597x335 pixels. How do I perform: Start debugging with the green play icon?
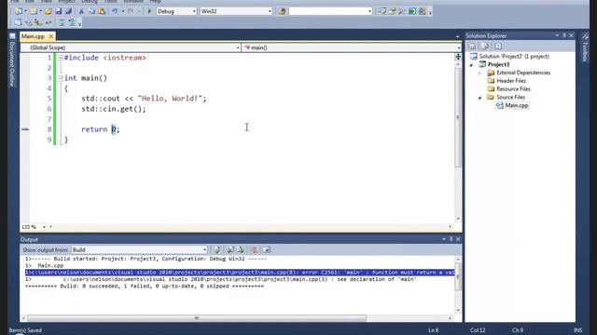pyautogui.click(x=149, y=11)
